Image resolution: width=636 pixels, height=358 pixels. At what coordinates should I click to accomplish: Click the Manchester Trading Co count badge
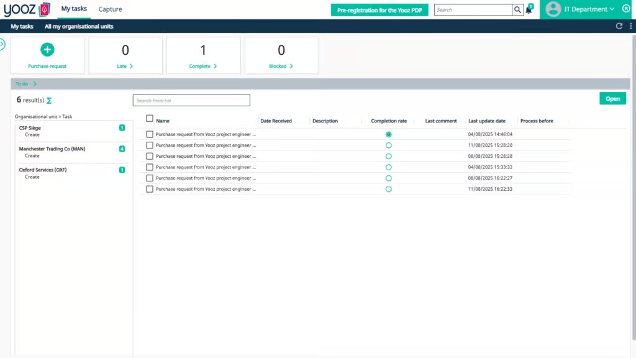(122, 149)
